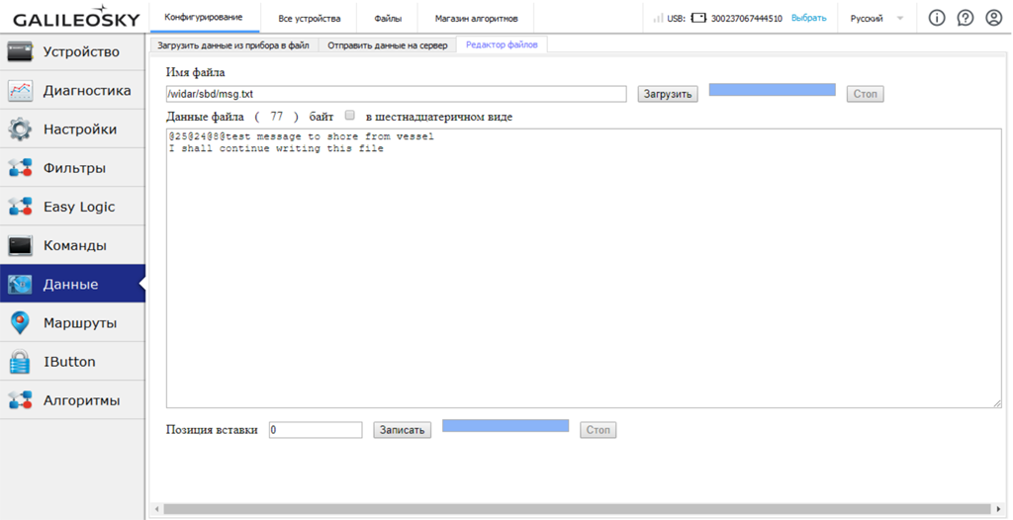Viewport: 1013px width, 520px height.
Task: Open Магазин алгоритмов tab
Action: (476, 19)
